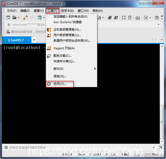Click the add current session bookmark icon
Image resolution: width=166 pixels, height=159 pixels.
click(x=8, y=32)
